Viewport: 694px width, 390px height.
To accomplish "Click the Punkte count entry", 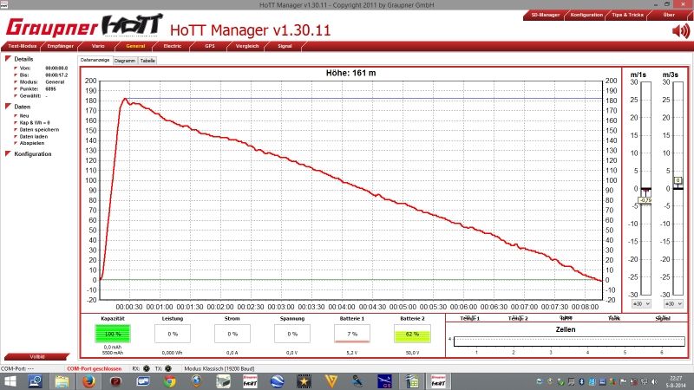I will (x=35, y=89).
